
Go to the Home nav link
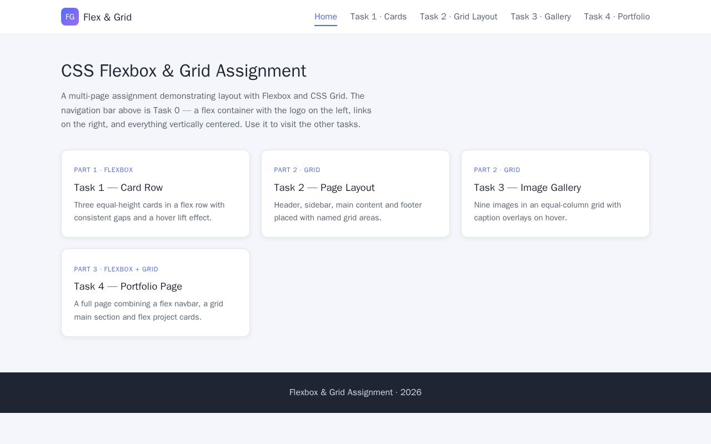tap(326, 17)
